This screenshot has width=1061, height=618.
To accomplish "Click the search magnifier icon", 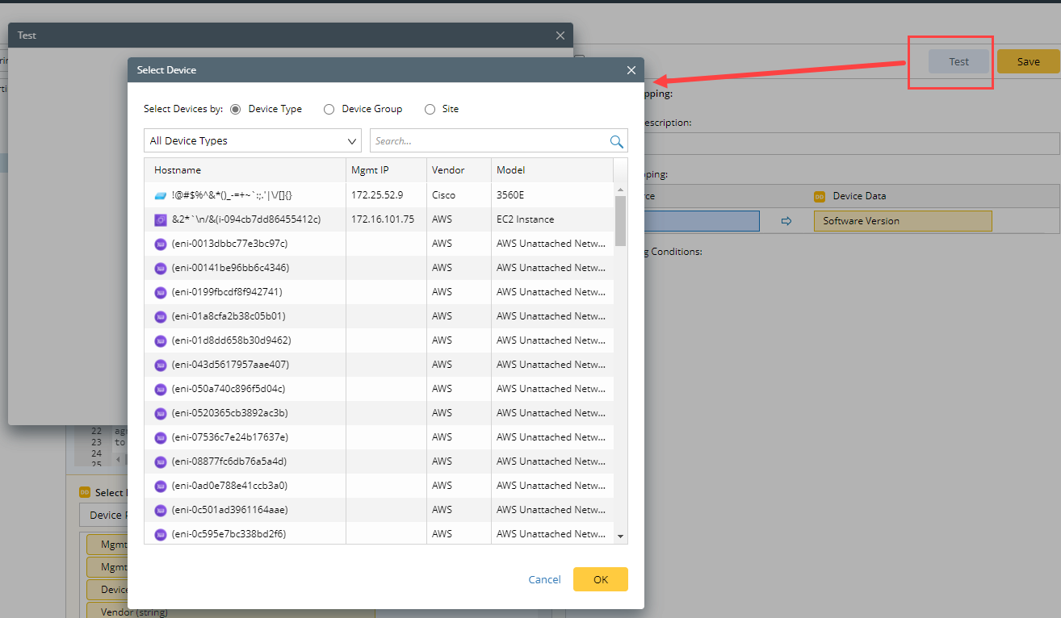I will pos(616,141).
